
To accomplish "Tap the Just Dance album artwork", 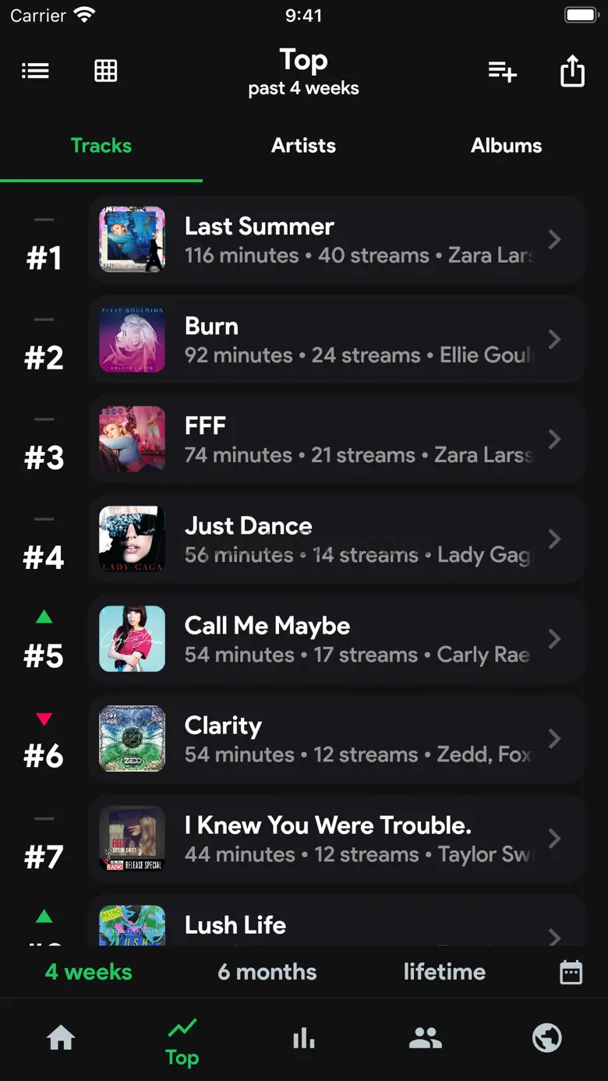I will click(133, 539).
